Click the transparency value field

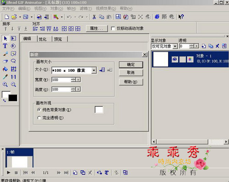(184, 46)
